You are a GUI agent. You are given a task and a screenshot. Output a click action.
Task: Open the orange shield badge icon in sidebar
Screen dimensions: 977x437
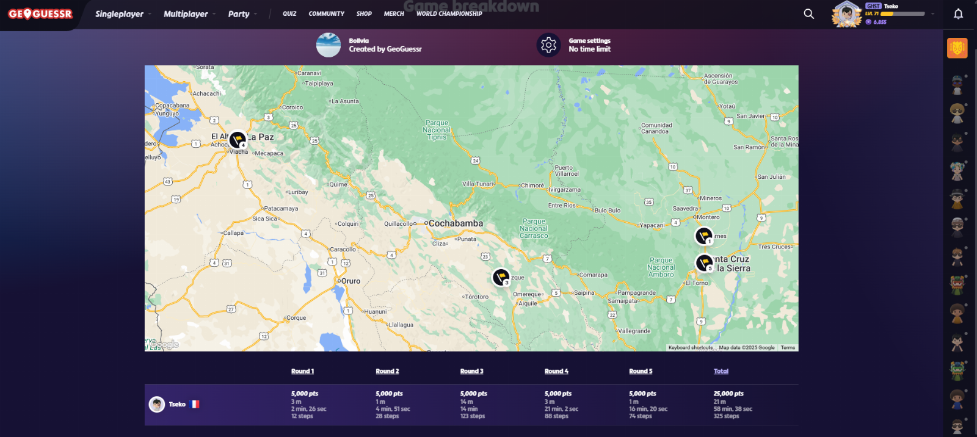point(957,48)
